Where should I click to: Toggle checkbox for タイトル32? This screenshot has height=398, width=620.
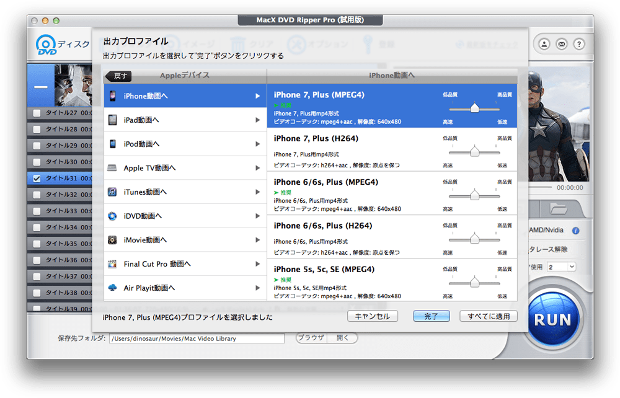click(37, 195)
